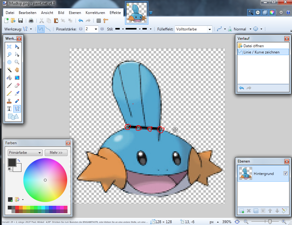The width and height of the screenshot is (292, 225).
Task: Toggle the pixel grid display
Action: point(99,21)
